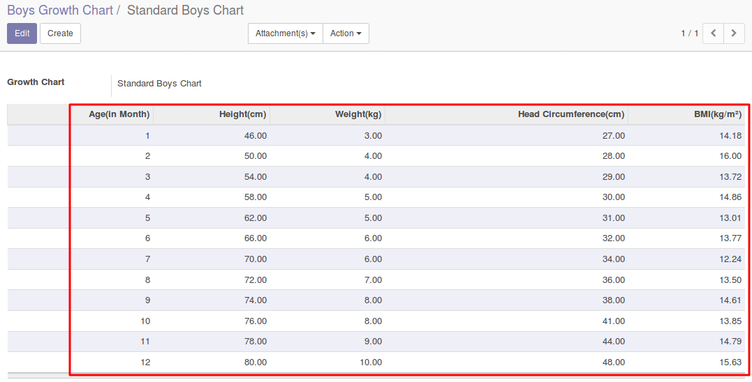Go to the next record arrow
The width and height of the screenshot is (752, 382).
[734, 33]
